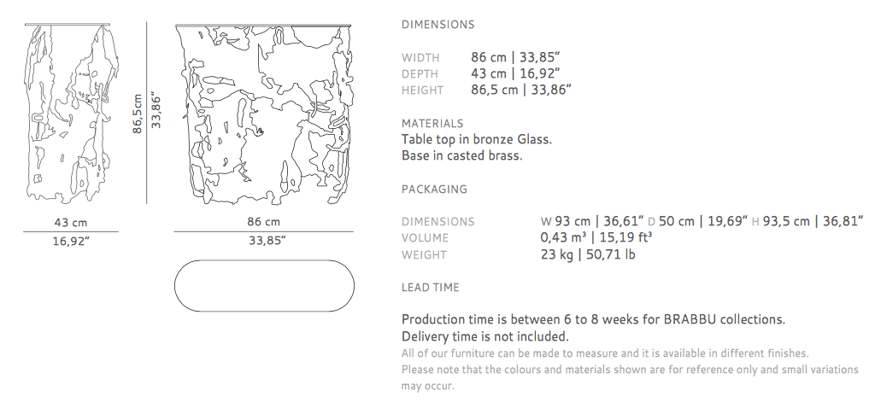
Task: Click the DIMENSIONS section heading
Action: click(x=438, y=25)
